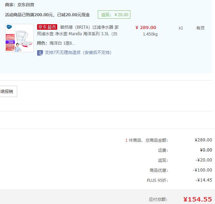The image size is (215, 204).
Task: Click the PLUS 95折 label
Action: tap(157, 180)
